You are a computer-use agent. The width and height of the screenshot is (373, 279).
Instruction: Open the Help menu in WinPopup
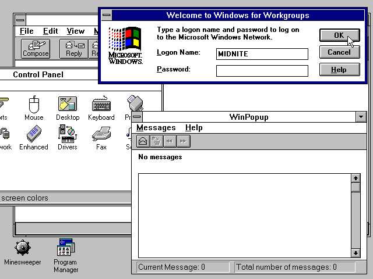point(194,128)
